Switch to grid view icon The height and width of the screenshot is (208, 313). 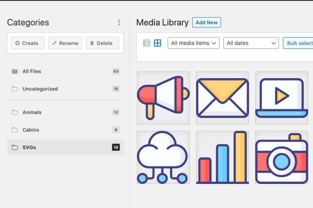(157, 43)
